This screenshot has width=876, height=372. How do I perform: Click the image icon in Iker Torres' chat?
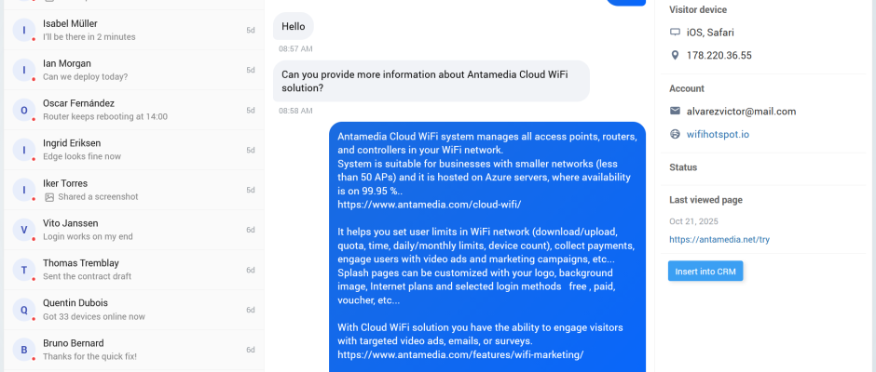[48, 197]
